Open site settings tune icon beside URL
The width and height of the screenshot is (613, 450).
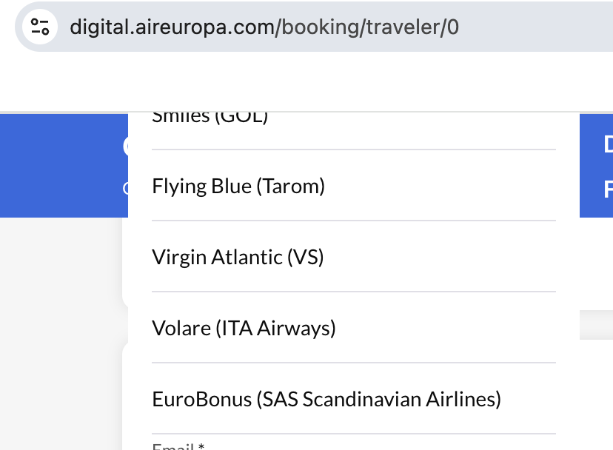[x=39, y=27]
